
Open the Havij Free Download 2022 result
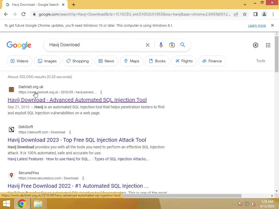click(78, 186)
